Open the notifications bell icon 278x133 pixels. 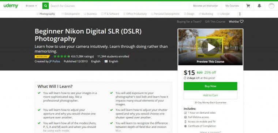[259, 6]
